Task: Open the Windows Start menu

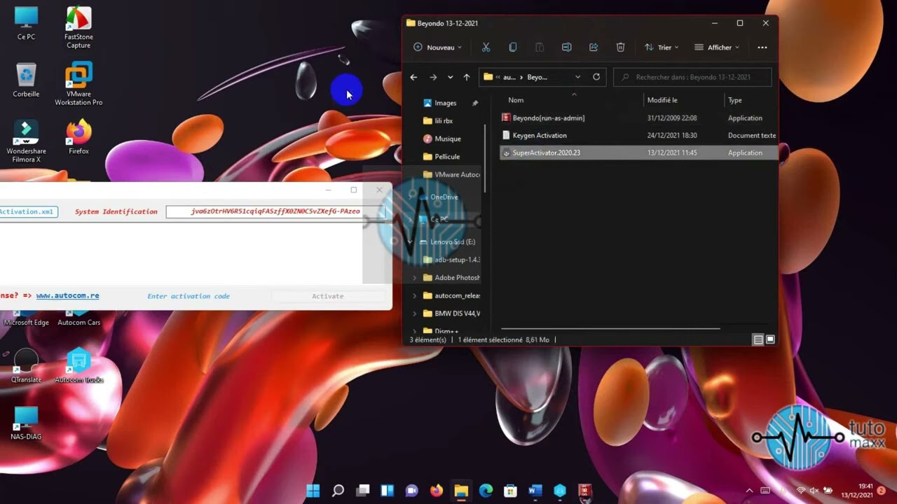Action: 313,491
